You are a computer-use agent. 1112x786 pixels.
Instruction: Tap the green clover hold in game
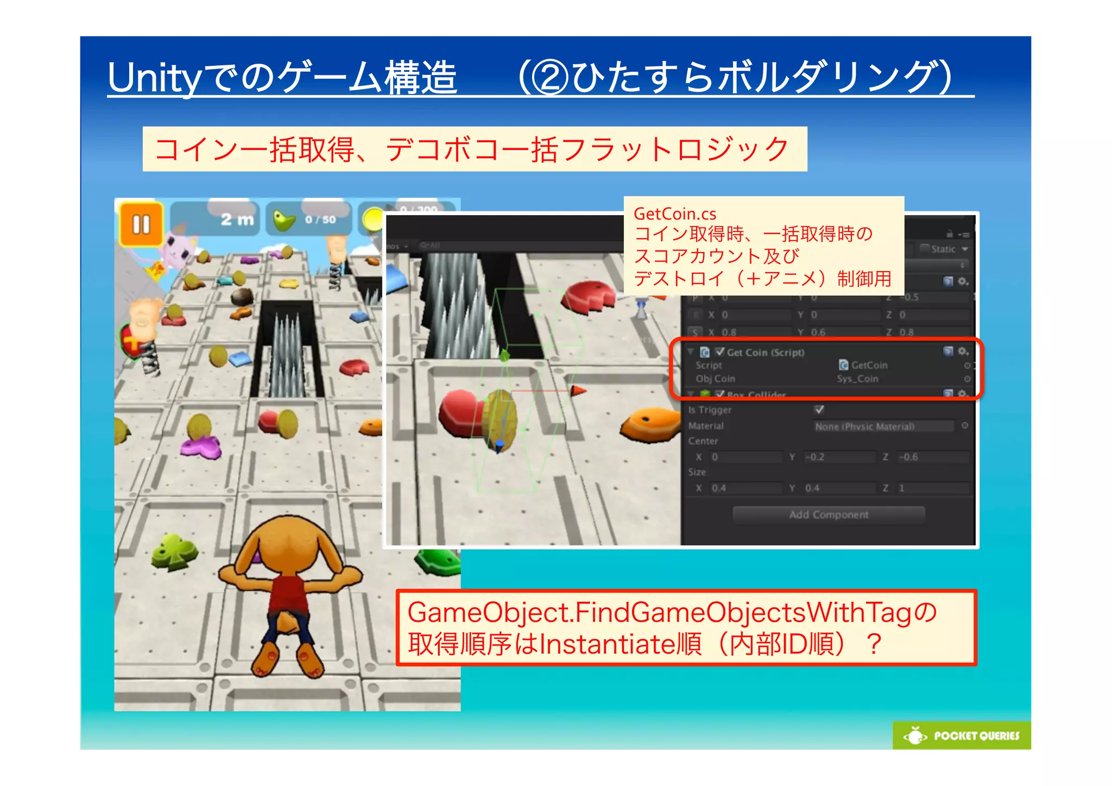click(175, 552)
